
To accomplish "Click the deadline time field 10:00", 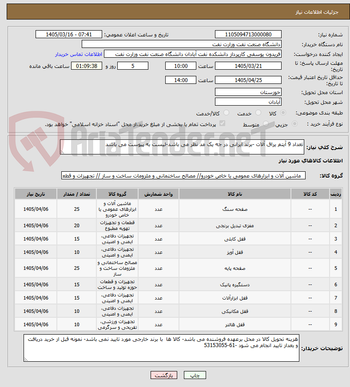I will click(181, 66).
